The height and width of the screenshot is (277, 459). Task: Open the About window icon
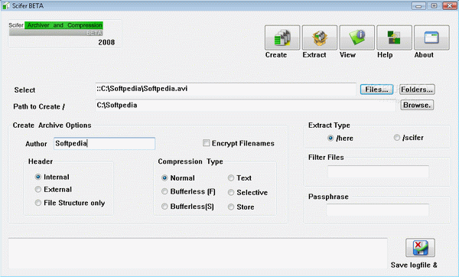pyautogui.click(x=431, y=37)
